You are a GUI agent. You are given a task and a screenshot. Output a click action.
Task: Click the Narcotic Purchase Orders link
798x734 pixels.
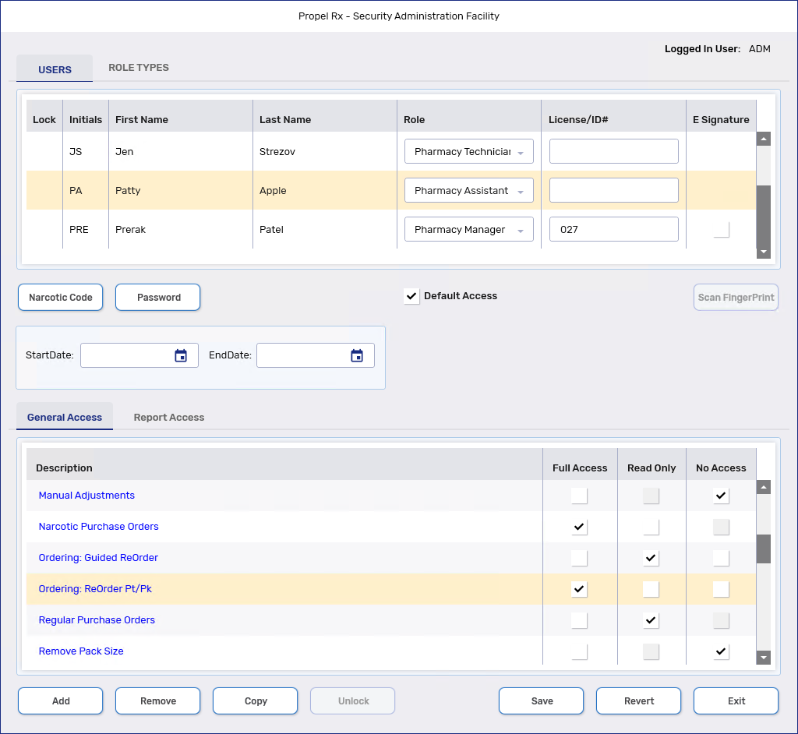99,527
